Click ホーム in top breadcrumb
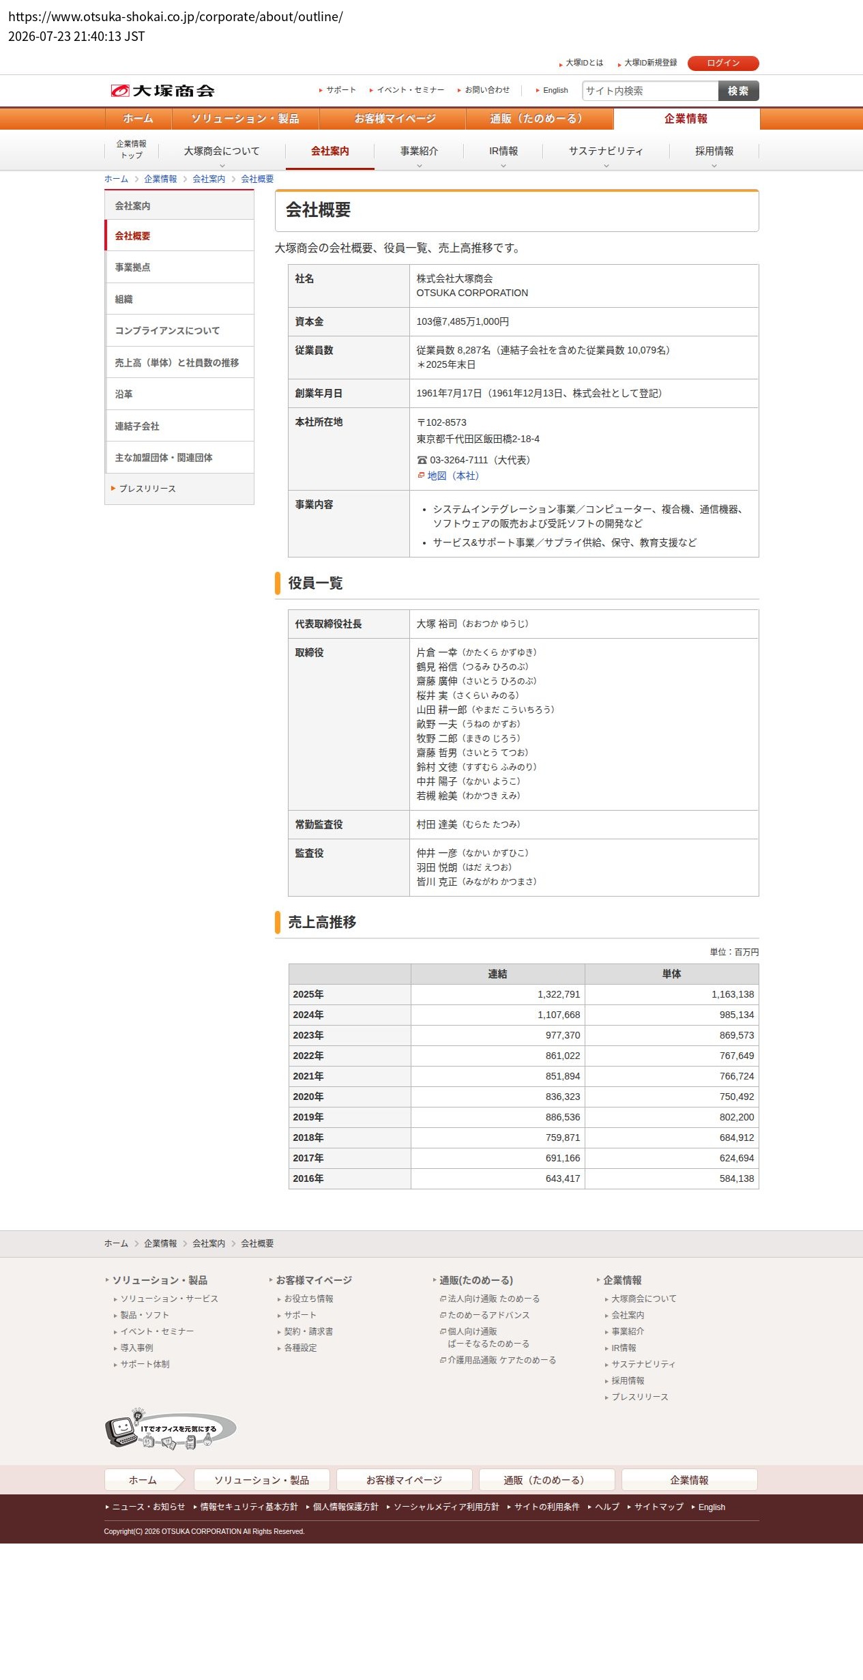 click(116, 179)
